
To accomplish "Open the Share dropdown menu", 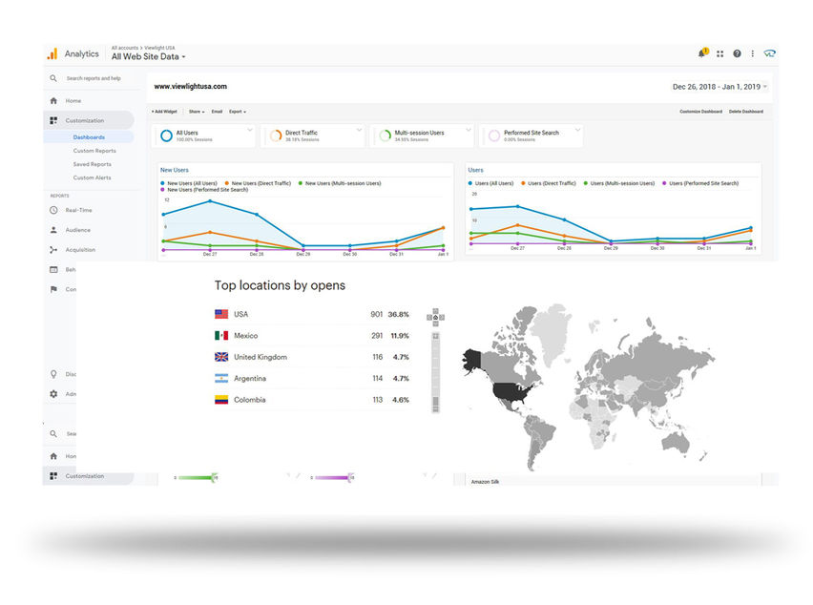I will pos(197,112).
